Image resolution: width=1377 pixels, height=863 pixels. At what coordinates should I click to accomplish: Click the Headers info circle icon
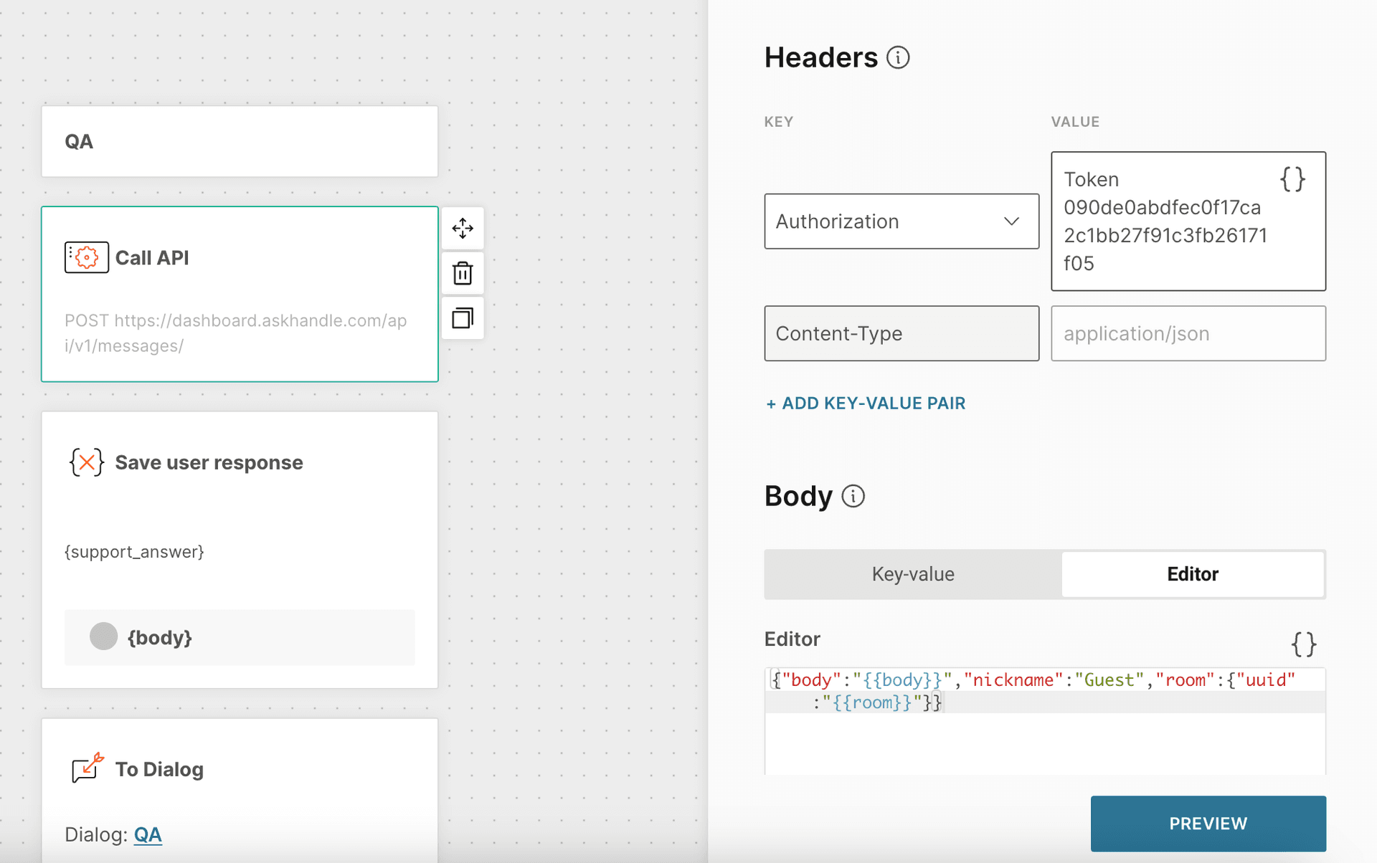[899, 56]
